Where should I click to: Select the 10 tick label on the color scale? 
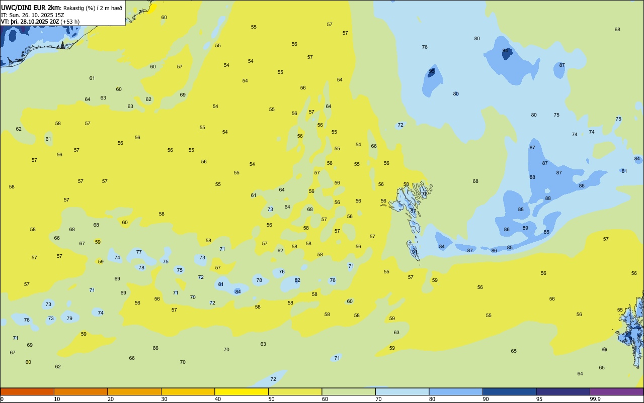pos(57,399)
